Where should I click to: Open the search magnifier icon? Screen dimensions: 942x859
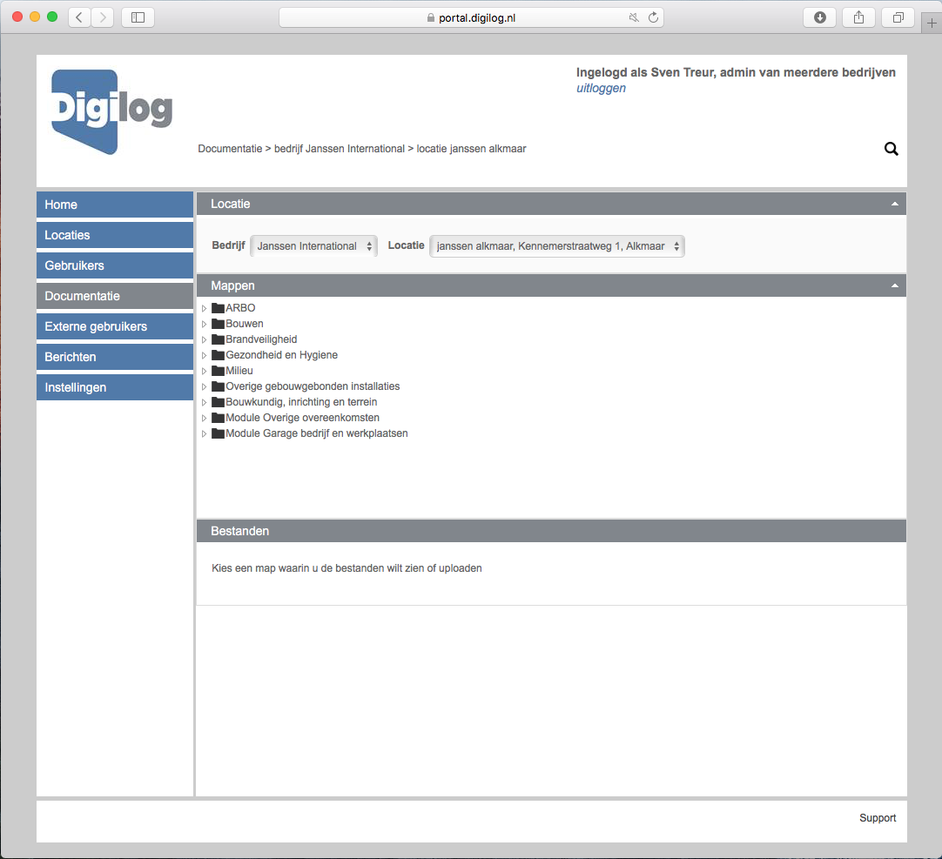coord(891,149)
